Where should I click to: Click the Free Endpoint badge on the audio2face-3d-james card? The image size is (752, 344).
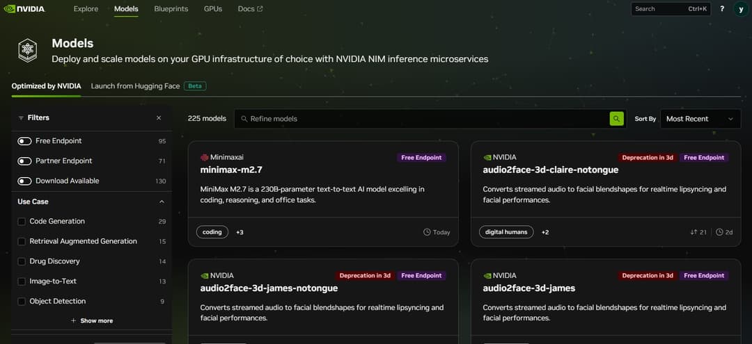(704, 276)
